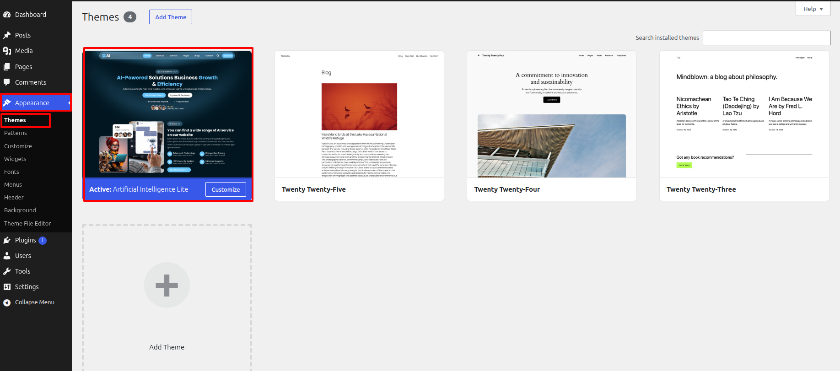Click the Add Theme button at top
The image size is (840, 371).
click(x=171, y=17)
